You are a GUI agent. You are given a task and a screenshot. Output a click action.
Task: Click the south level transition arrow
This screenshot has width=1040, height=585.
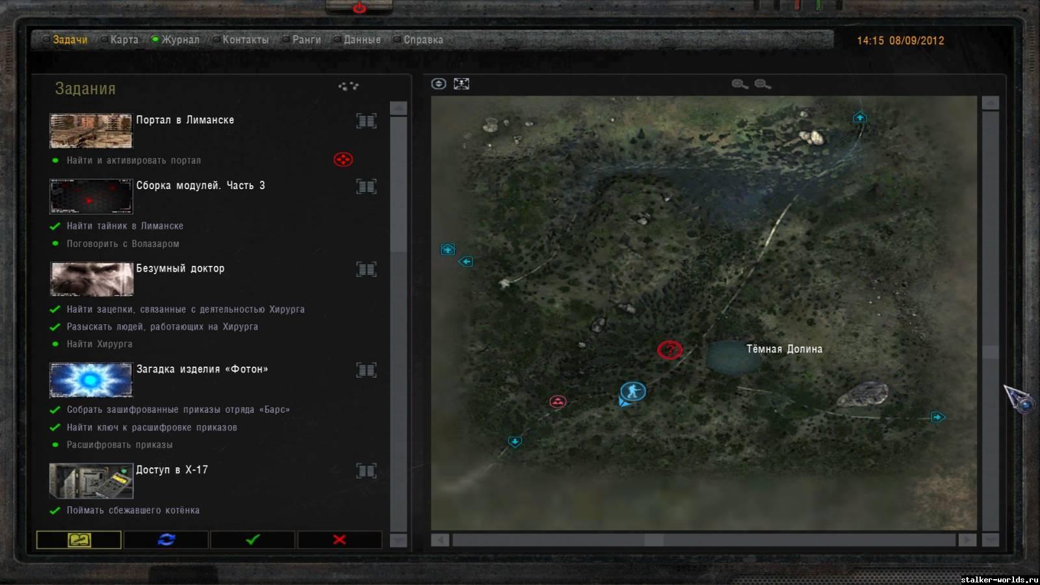pos(515,441)
